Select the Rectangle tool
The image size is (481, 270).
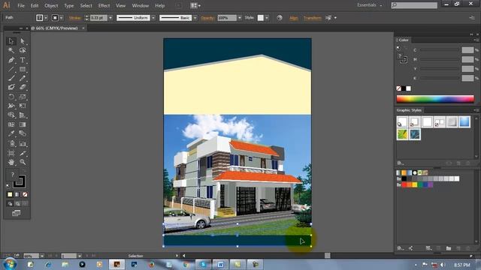point(23,69)
